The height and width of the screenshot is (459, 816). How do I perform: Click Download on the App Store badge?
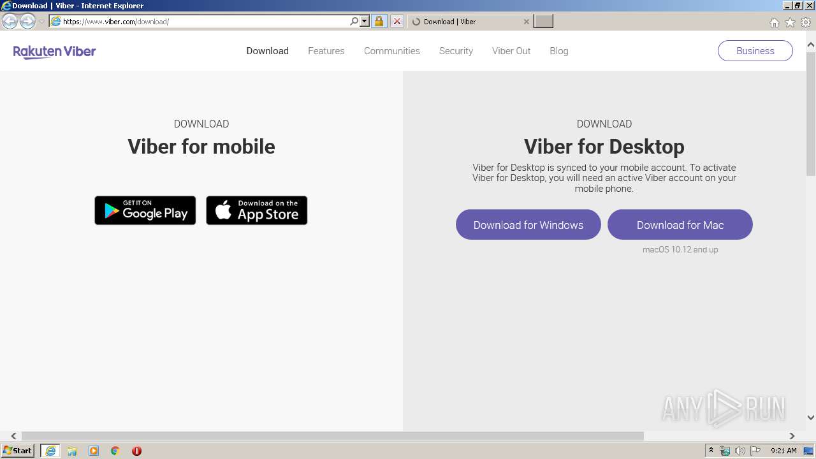tap(257, 210)
